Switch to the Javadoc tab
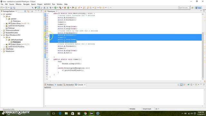The width and height of the screenshot is (206, 116). tap(59, 85)
